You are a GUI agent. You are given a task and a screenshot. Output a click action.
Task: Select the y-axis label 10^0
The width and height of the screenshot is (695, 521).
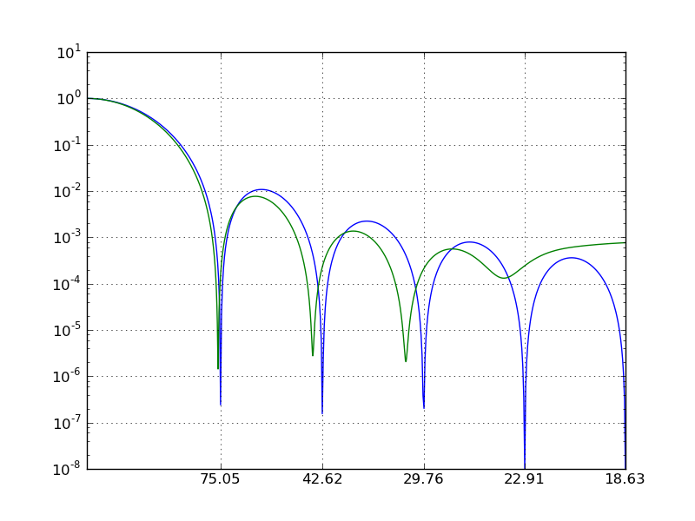(x=69, y=98)
